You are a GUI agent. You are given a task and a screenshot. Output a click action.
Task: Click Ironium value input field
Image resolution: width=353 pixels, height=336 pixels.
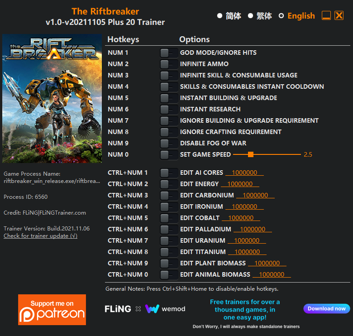(244, 206)
